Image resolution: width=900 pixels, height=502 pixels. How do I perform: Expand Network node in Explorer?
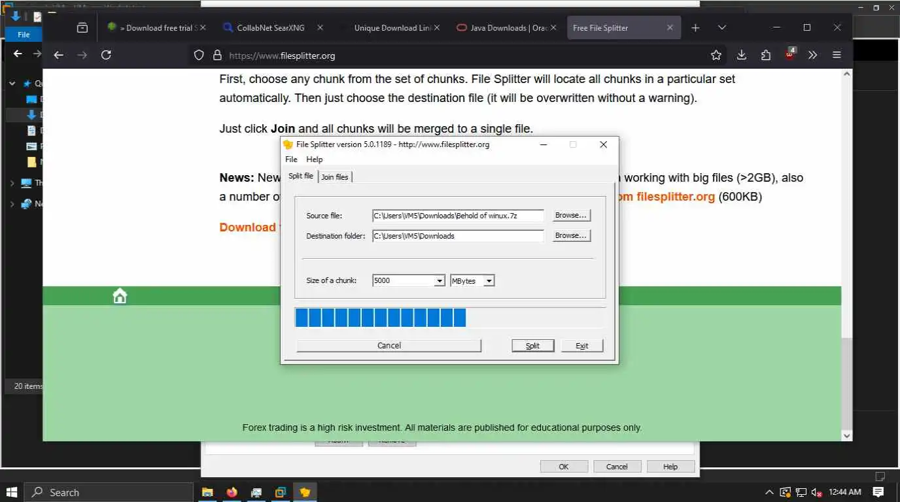click(12, 204)
